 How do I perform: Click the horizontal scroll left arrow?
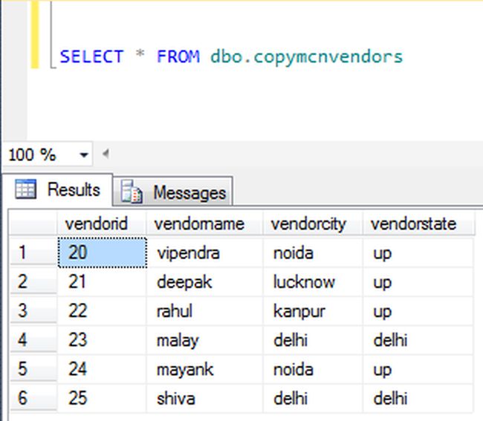pos(106,153)
